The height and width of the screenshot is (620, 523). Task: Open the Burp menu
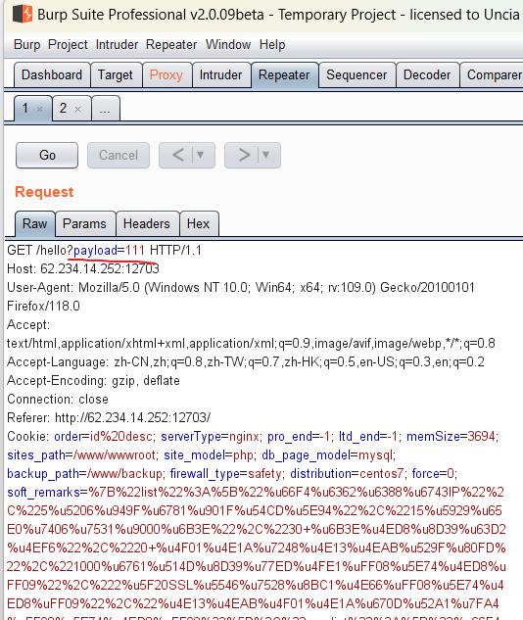pos(26,45)
